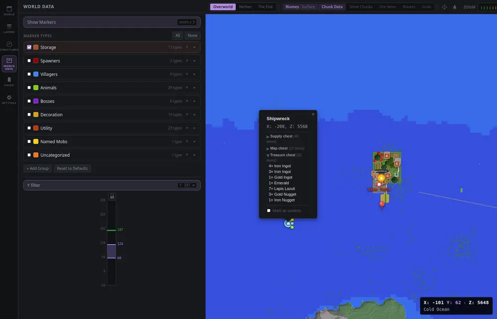Screen dimensions: 497x319
Task: Toggle the Chunk Data layer tab
Action: coord(332,6)
